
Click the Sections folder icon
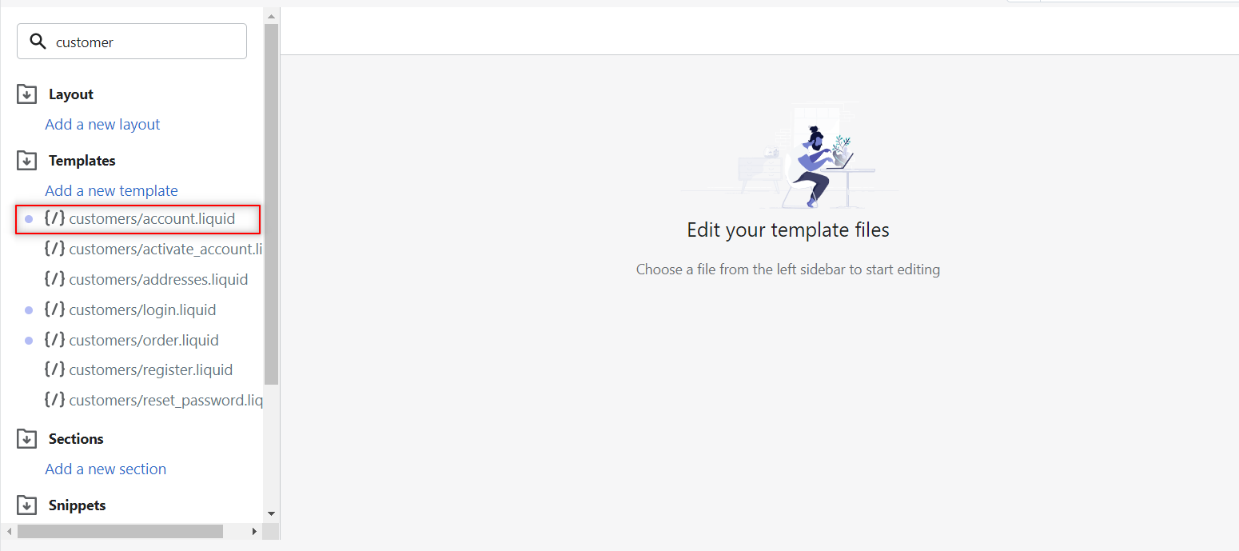coord(26,439)
